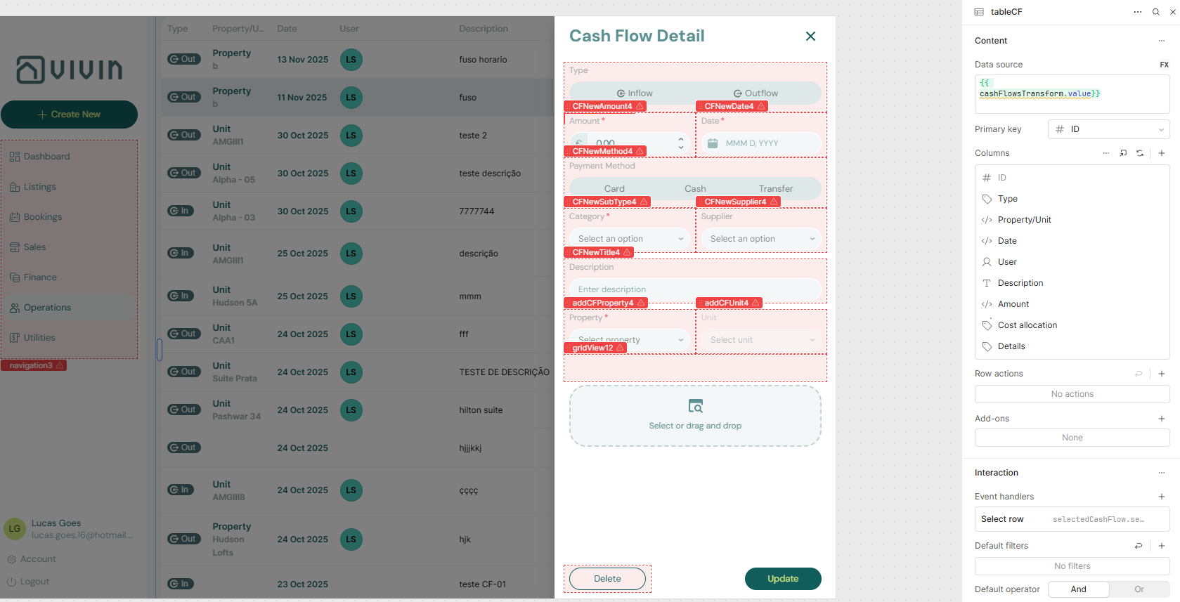This screenshot has height=602, width=1180.
Task: Click the Delete button
Action: pyautogui.click(x=607, y=579)
